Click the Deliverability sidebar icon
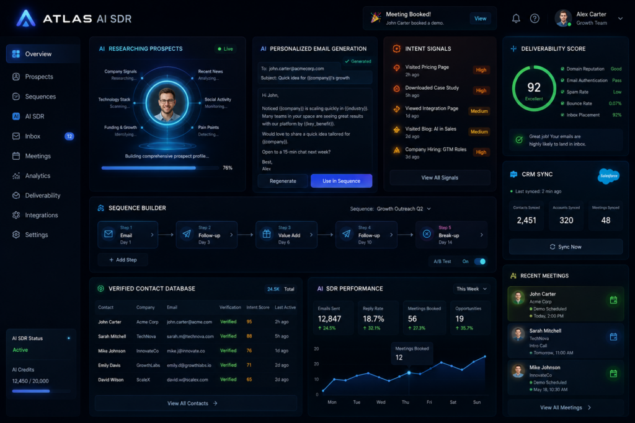635x423 pixels. (16, 195)
